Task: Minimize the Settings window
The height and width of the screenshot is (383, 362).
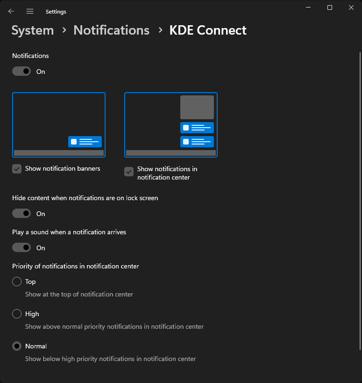Action: pyautogui.click(x=308, y=7)
